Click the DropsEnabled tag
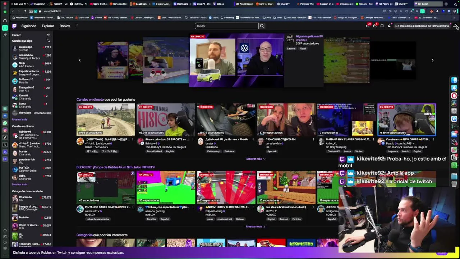 point(155,151)
